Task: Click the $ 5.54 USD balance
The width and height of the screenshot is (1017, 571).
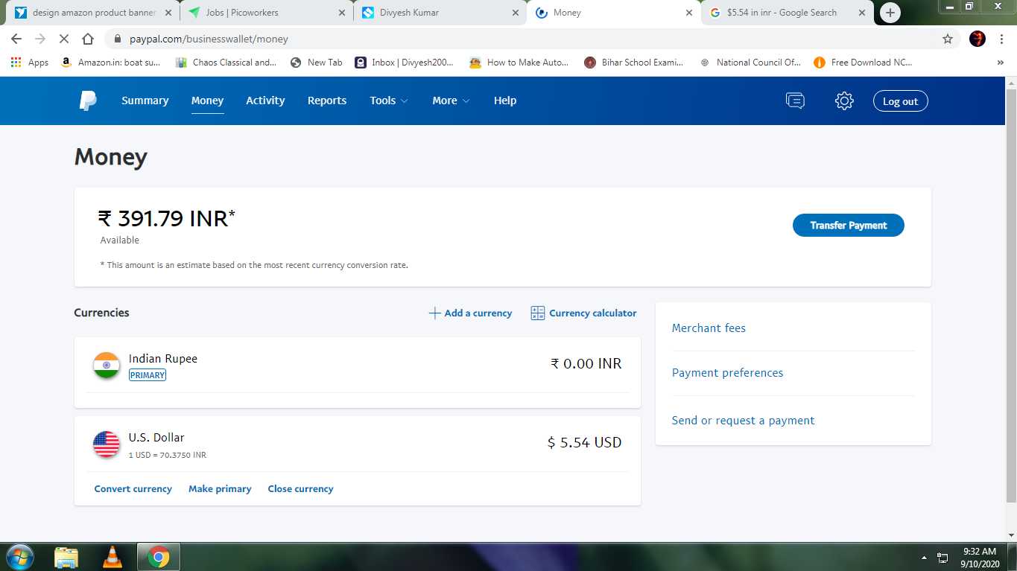Action: [584, 443]
